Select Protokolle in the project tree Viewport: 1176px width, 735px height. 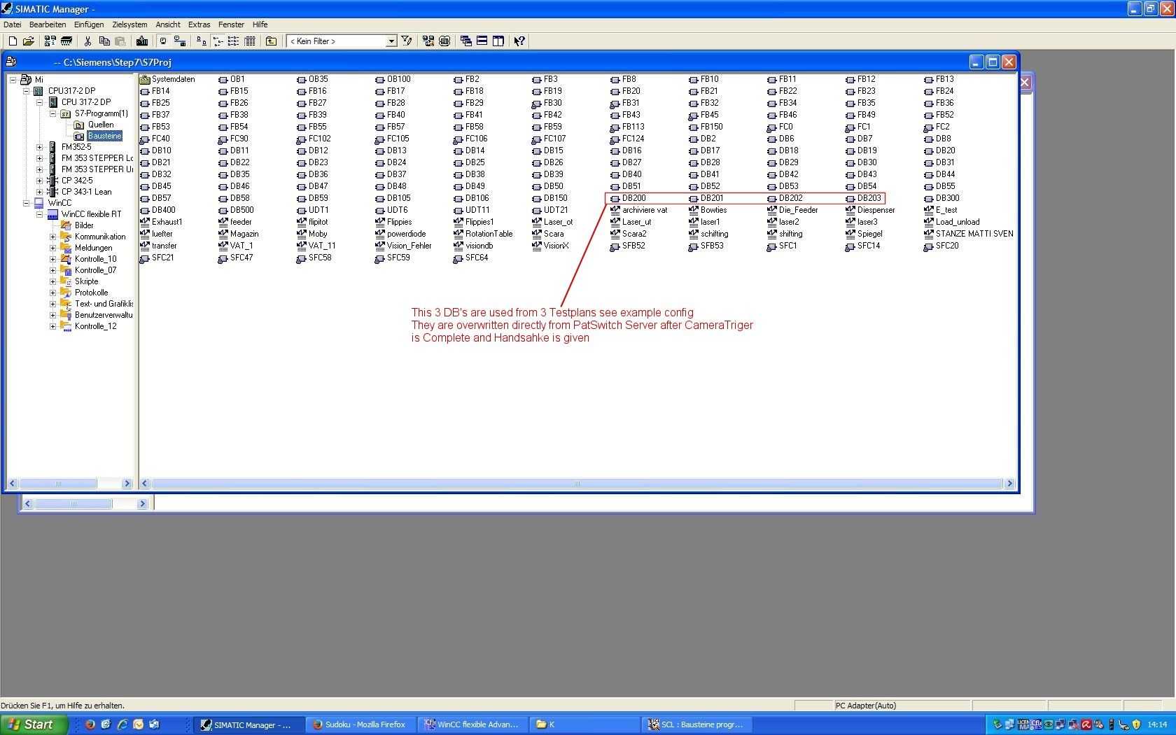(91, 293)
